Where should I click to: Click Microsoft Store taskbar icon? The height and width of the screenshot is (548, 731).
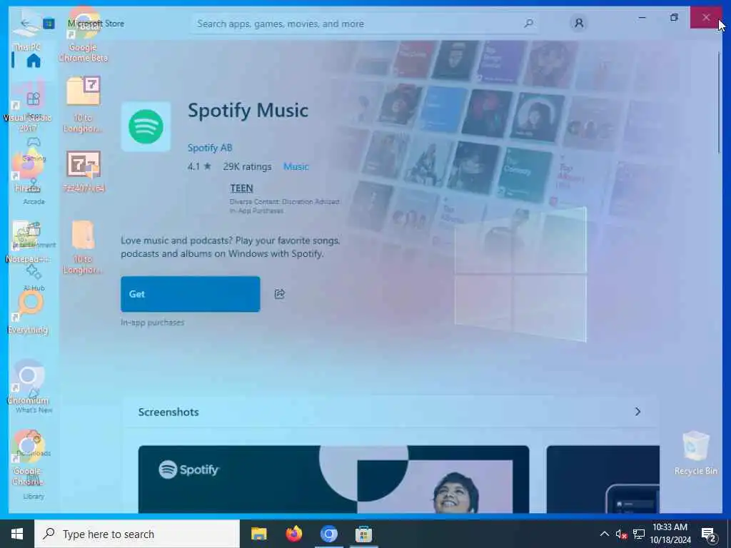[363, 534]
